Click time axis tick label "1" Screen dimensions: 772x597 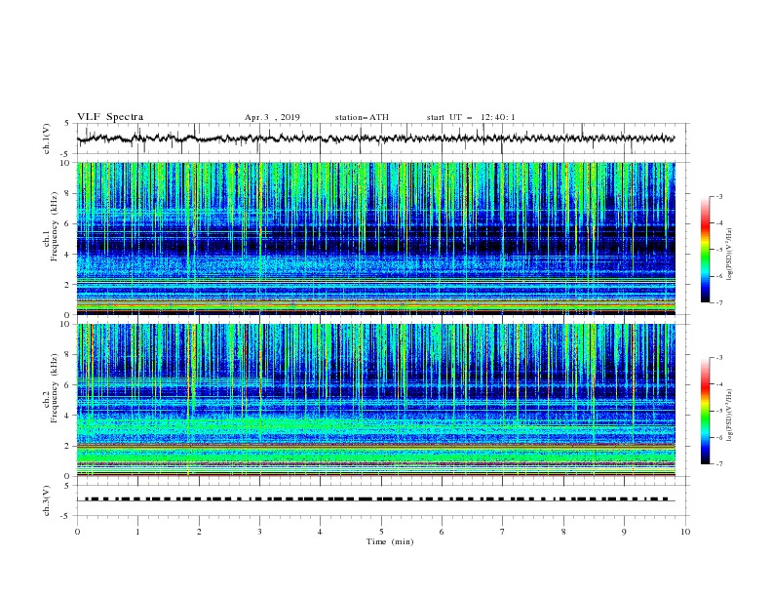pyautogui.click(x=137, y=532)
